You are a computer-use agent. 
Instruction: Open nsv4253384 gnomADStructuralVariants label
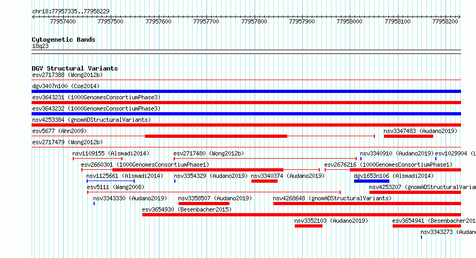pos(91,120)
